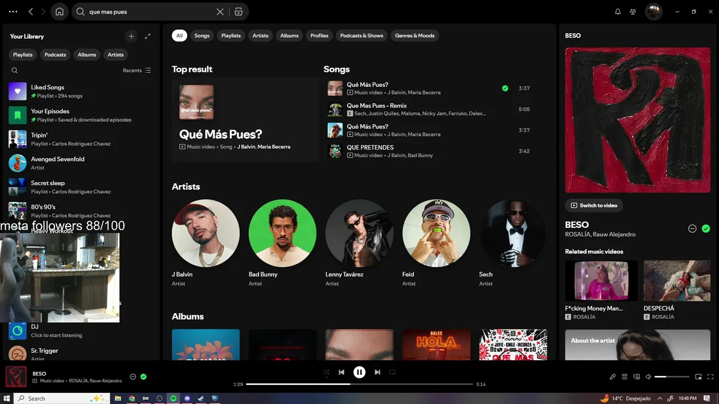Open Friend Activity icon
This screenshot has height=404, width=719.
[x=633, y=12]
